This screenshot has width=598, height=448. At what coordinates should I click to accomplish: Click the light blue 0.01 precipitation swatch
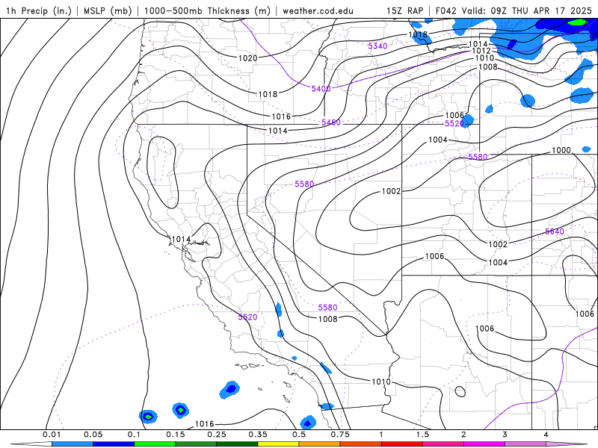72,444
